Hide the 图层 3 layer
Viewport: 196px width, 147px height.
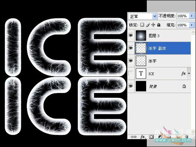coord(131,36)
